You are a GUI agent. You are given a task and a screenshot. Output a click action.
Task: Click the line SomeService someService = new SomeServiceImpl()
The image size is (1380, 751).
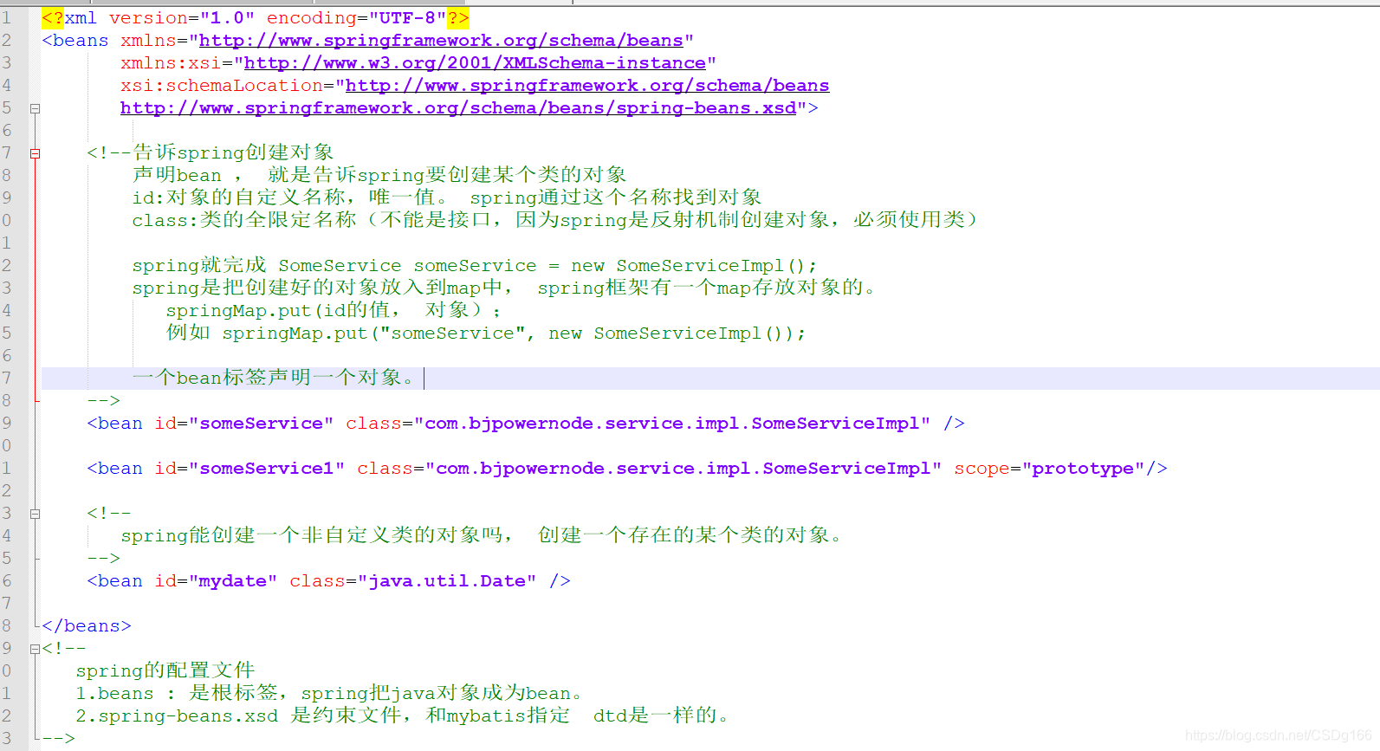pyautogui.click(x=475, y=265)
